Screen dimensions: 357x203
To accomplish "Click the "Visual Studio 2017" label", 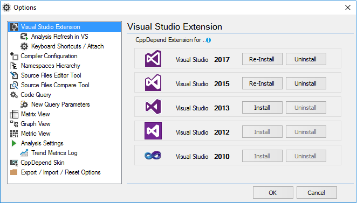I will (x=203, y=60).
